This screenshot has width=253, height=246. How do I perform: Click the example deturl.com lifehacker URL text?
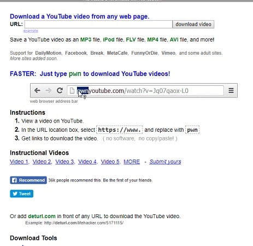(84, 223)
